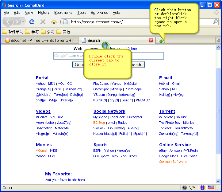
Task: Click the page icon in address bar
Action: coord(65,22)
